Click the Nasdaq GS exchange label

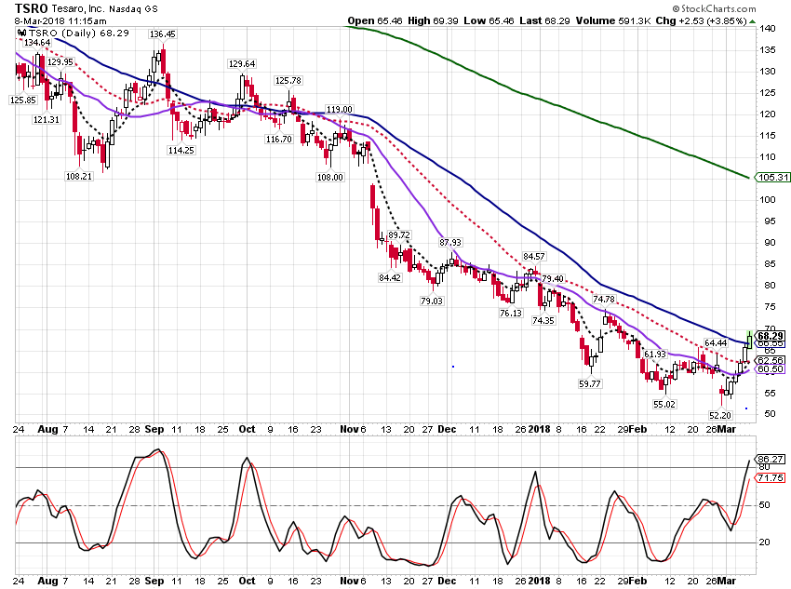[x=133, y=9]
